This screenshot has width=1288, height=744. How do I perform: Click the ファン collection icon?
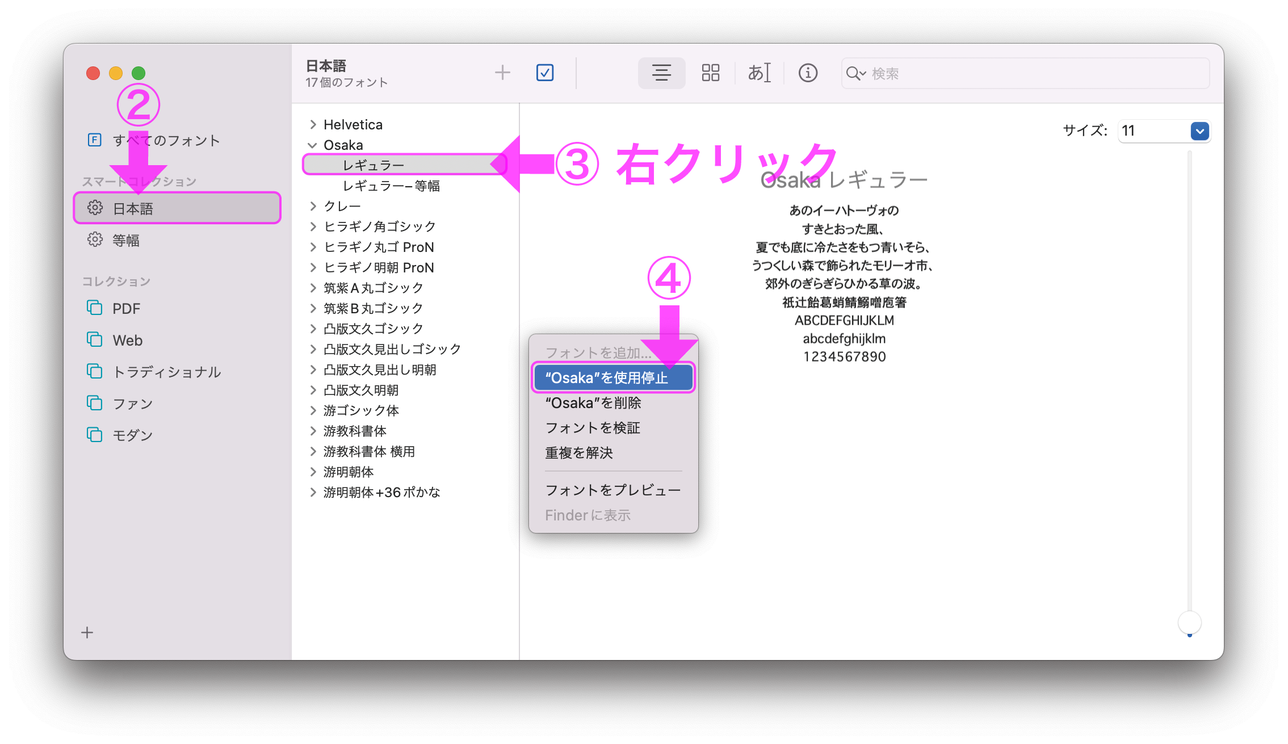pos(94,403)
